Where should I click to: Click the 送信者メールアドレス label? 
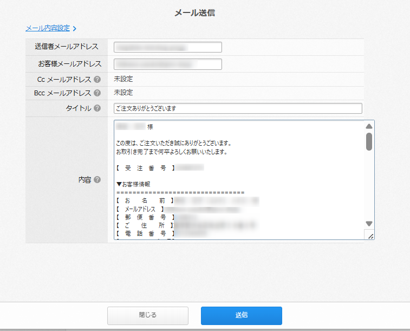pyautogui.click(x=67, y=47)
